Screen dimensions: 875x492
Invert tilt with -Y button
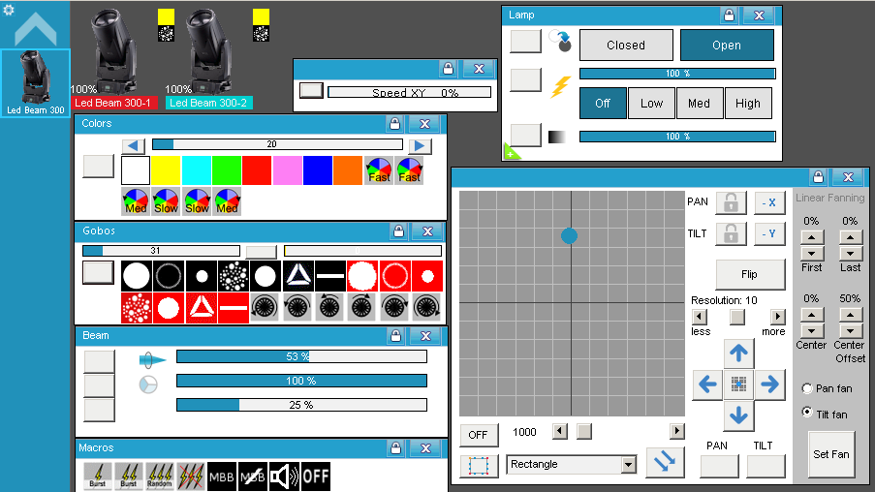coord(769,234)
